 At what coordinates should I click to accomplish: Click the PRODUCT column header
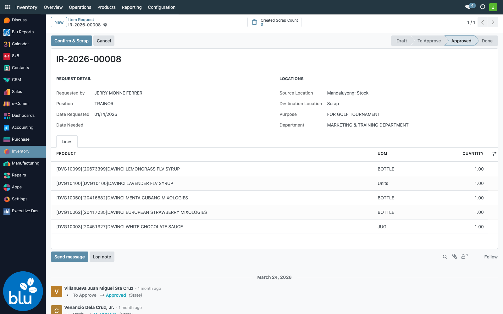[x=66, y=154]
